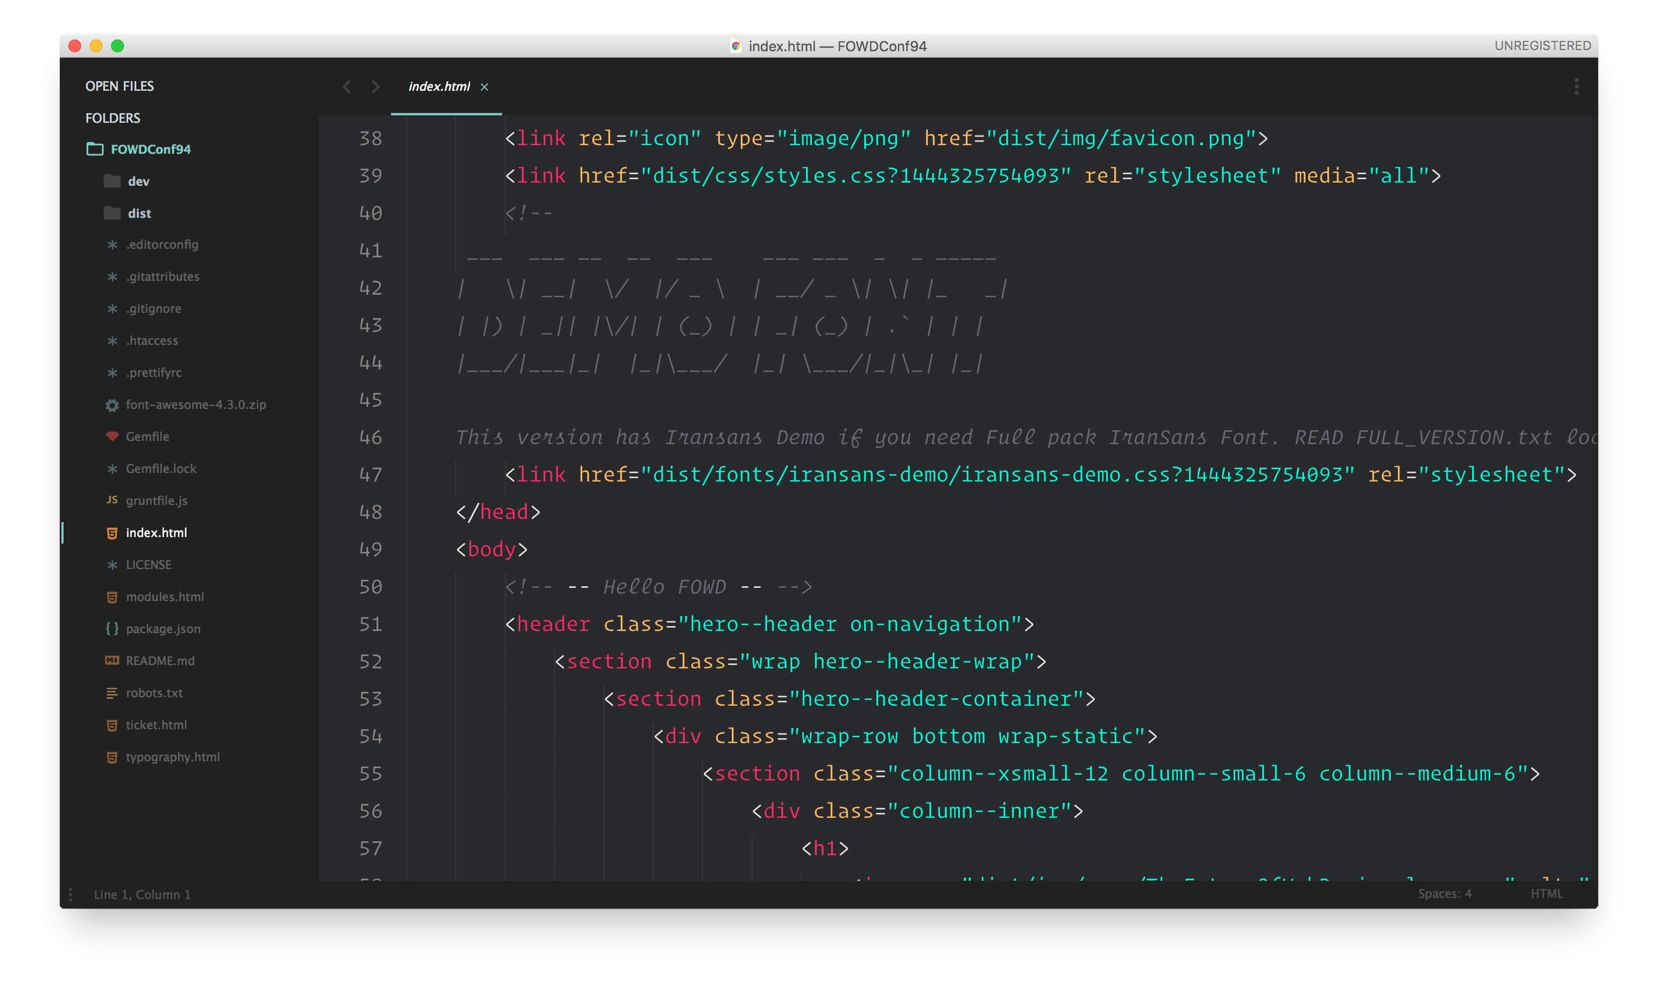Click the ruby icon beside Gemfile
1658x994 pixels.
pos(112,436)
